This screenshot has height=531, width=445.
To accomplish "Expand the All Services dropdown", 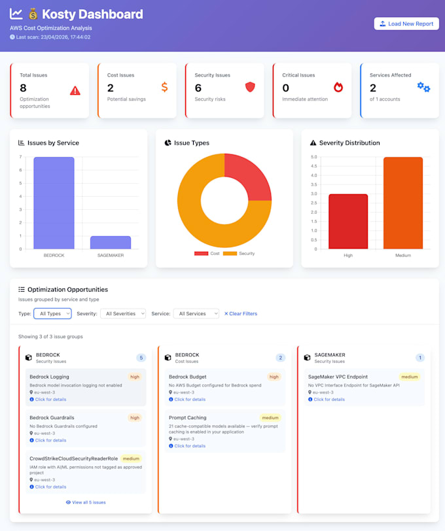I will 196,314.
